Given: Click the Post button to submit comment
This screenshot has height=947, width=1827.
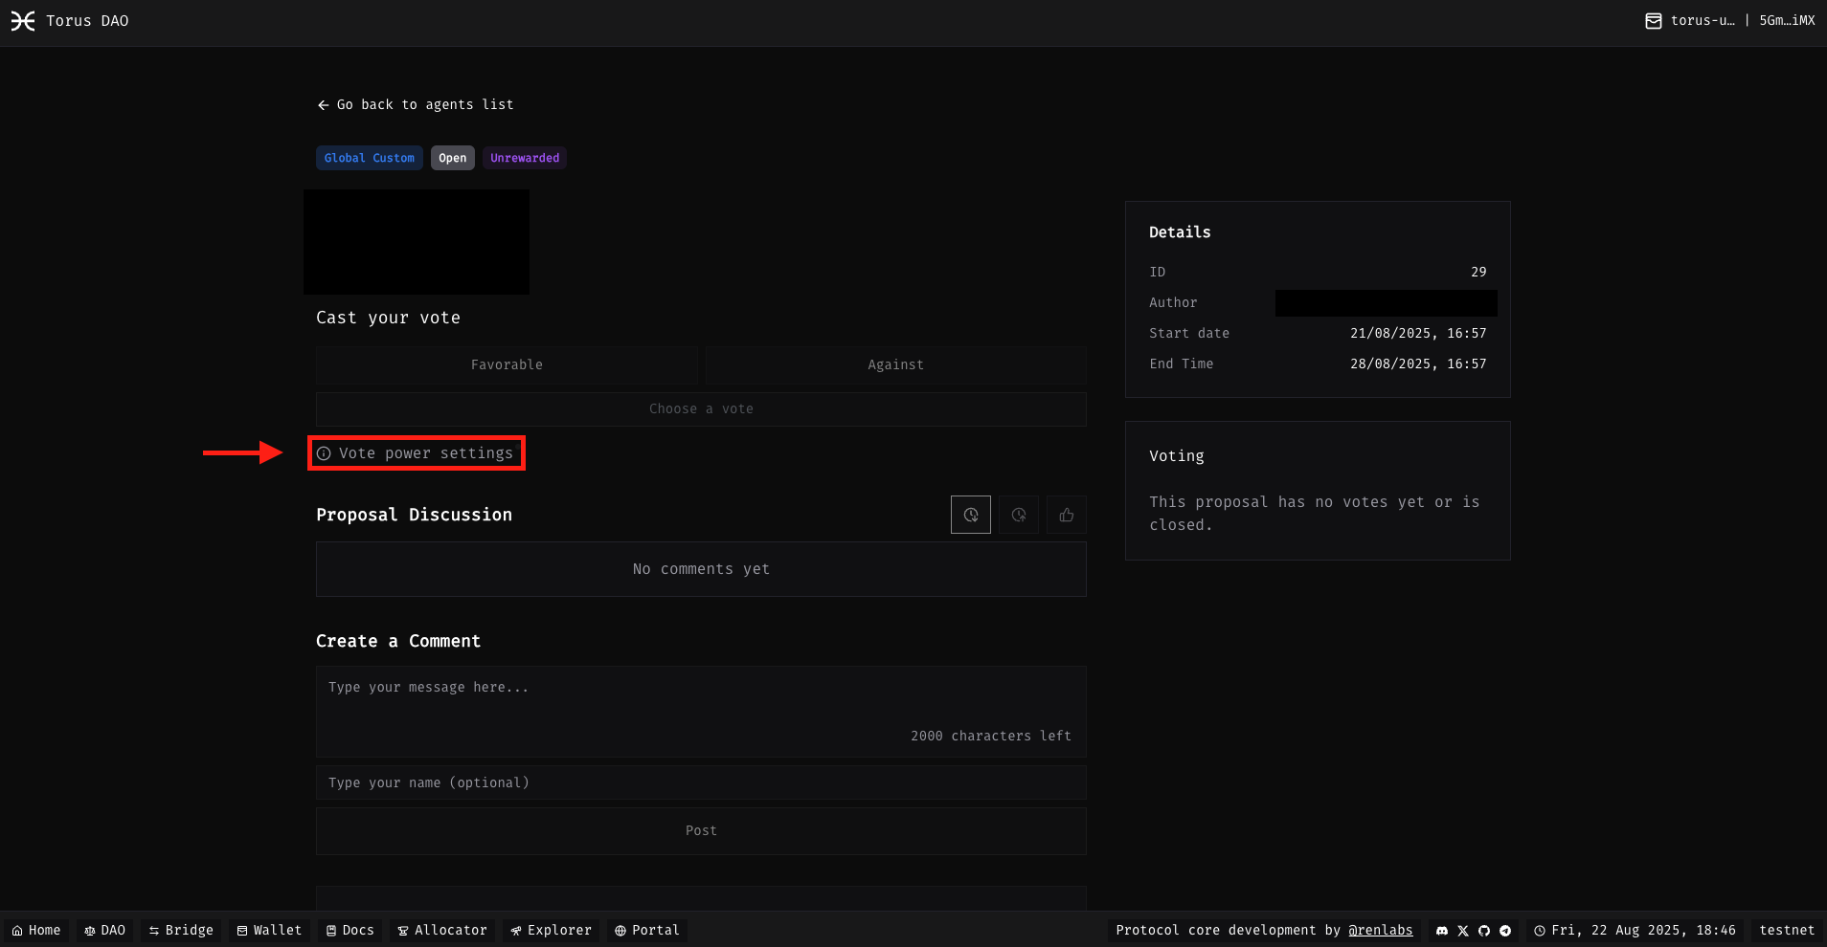Looking at the screenshot, I should [700, 830].
